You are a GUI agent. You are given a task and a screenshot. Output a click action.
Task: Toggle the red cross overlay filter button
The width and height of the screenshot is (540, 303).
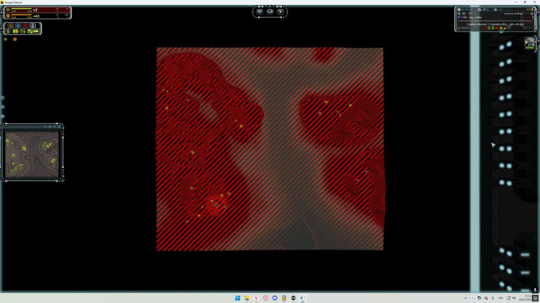click(25, 26)
